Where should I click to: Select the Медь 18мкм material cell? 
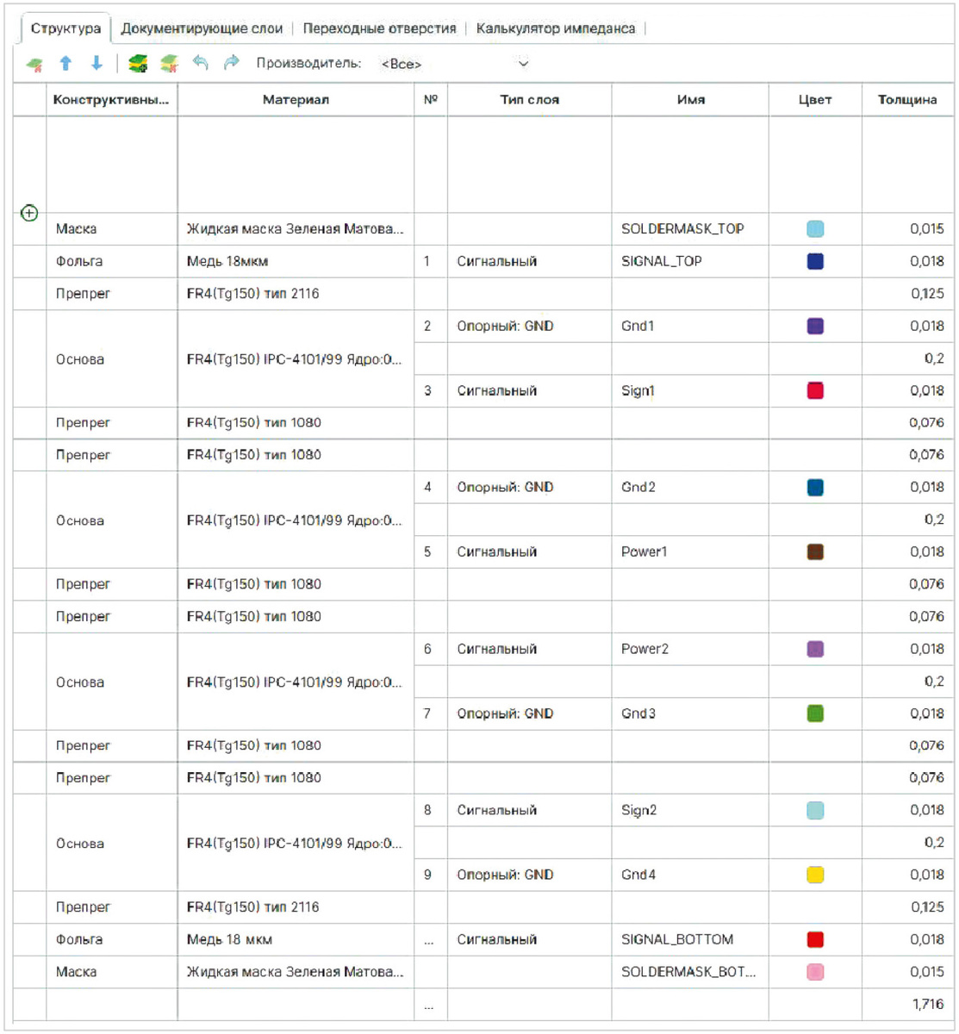click(296, 261)
